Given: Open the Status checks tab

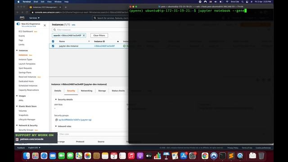Looking at the screenshot, I should click(x=118, y=91).
